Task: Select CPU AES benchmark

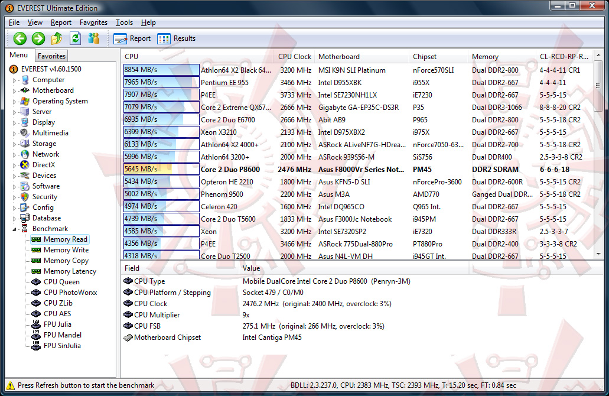Action: tap(57, 314)
